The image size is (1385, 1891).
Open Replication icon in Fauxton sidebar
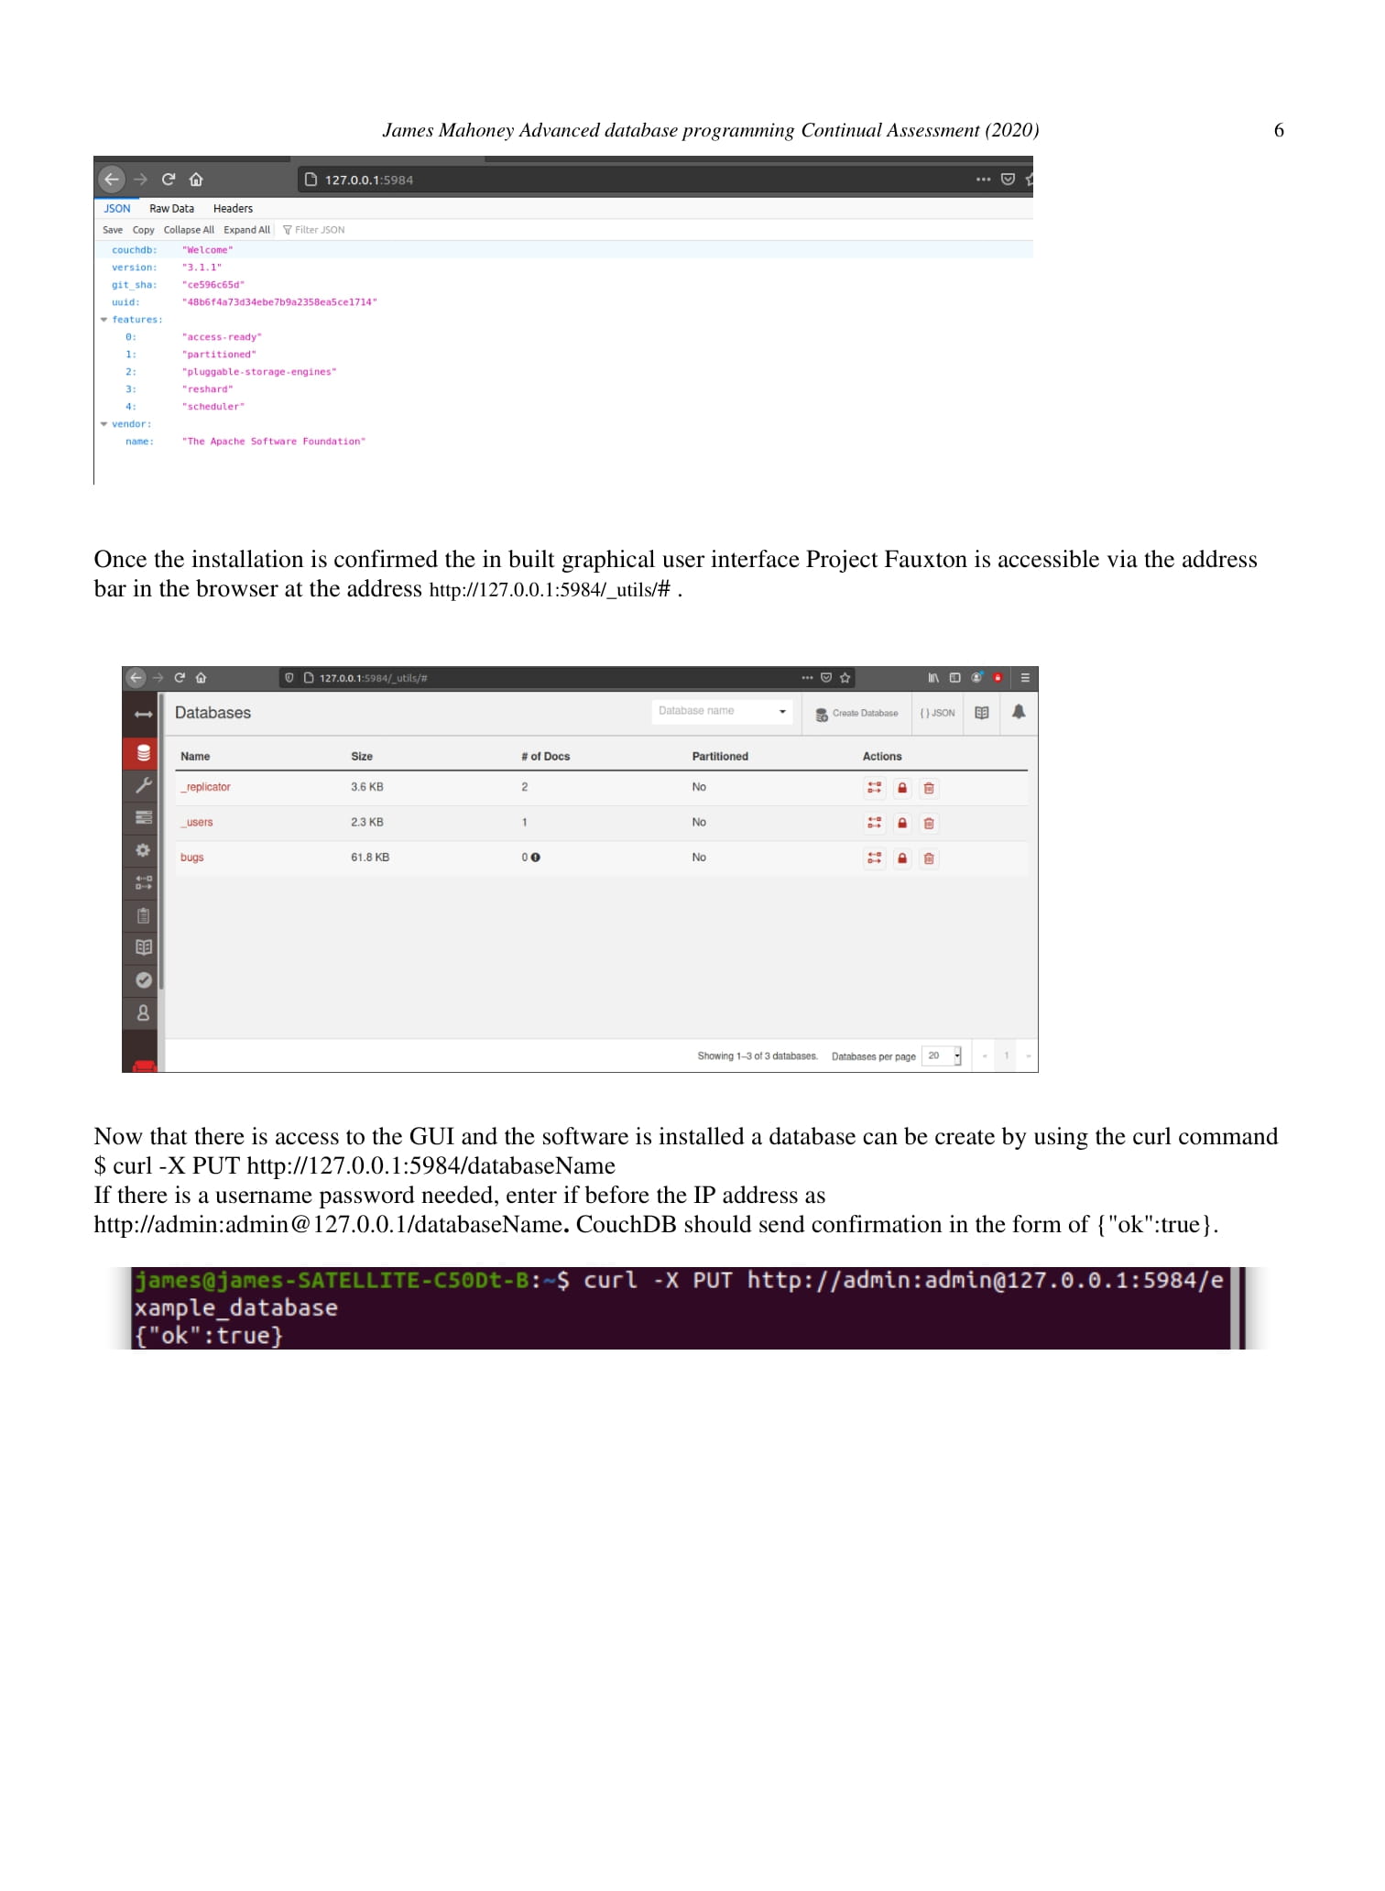coord(144,882)
